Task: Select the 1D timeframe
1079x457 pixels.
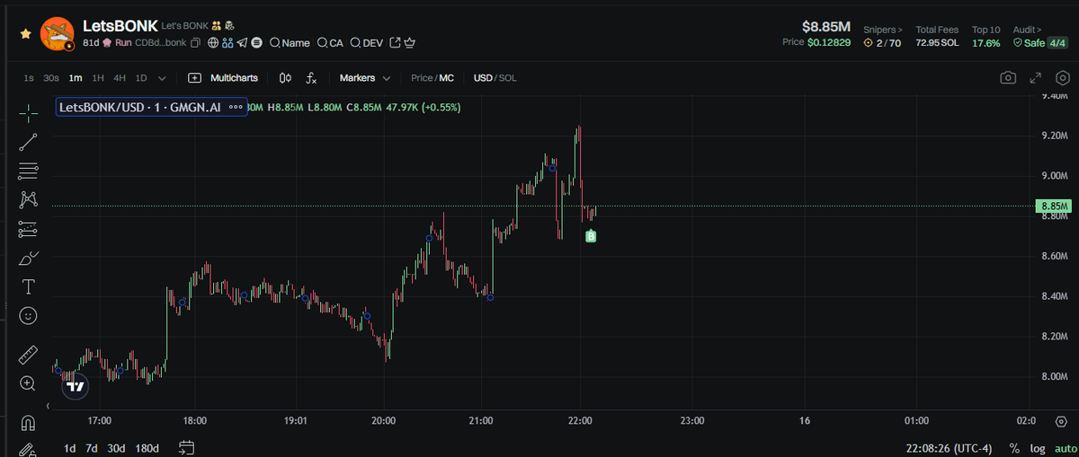Action: [140, 78]
